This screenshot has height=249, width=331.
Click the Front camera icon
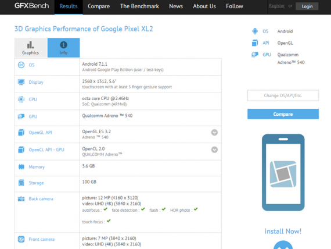[21, 239]
